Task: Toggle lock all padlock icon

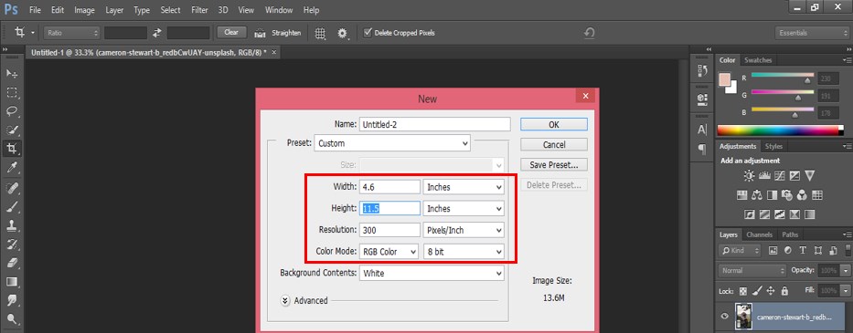Action: coord(784,291)
